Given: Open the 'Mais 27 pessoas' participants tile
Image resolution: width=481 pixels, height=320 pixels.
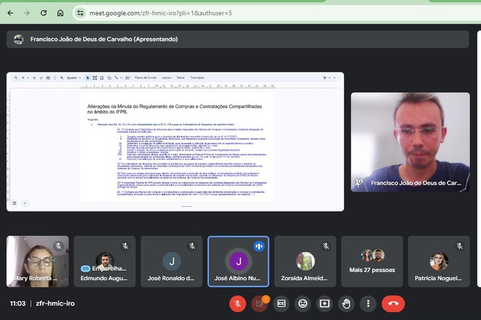Looking at the screenshot, I should coord(372,261).
